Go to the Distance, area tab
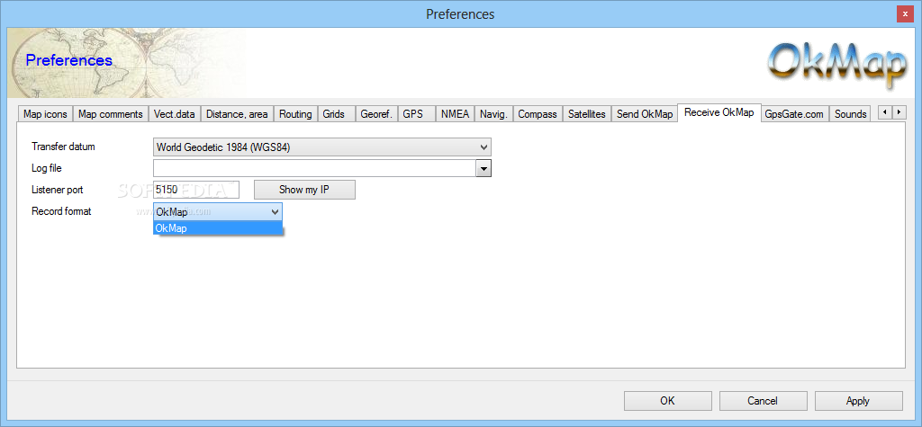The width and height of the screenshot is (922, 427). point(237,114)
